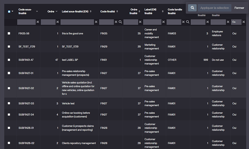
Task: Select the SUBFIN27-01 row checkbox
Action: point(9,73)
